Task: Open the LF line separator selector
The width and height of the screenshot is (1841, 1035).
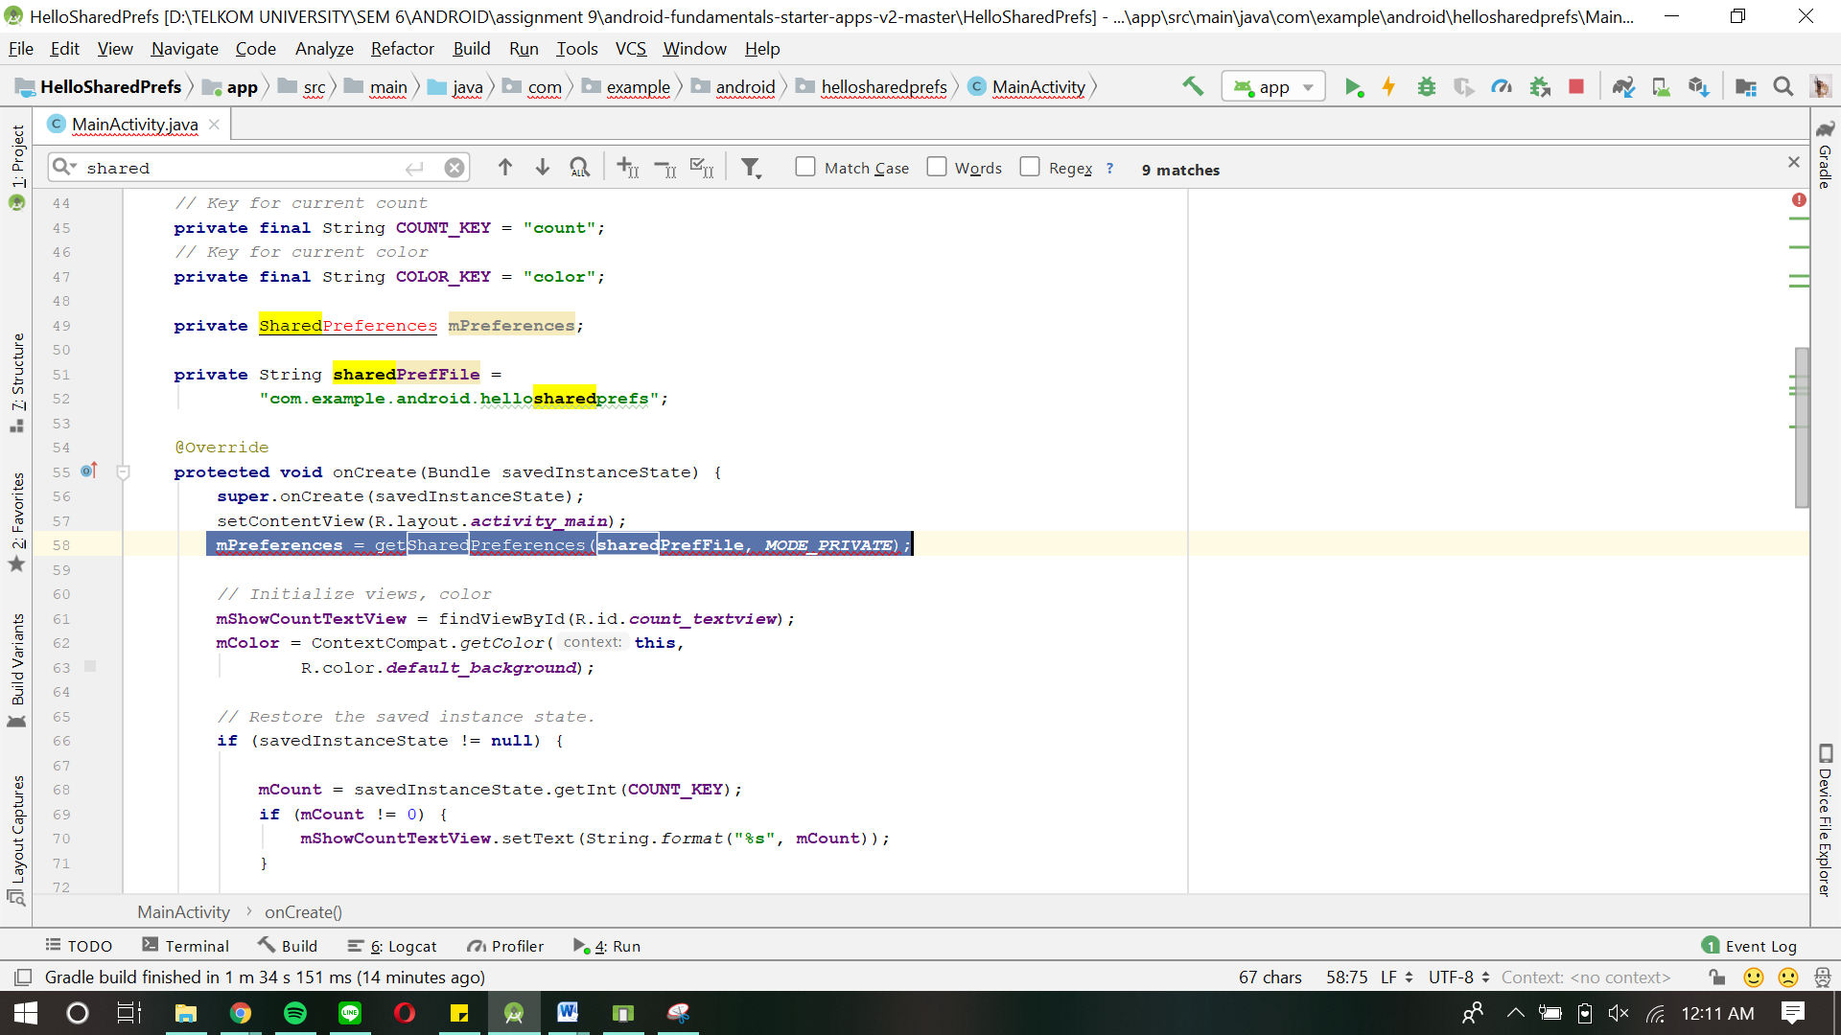Action: pyautogui.click(x=1396, y=977)
